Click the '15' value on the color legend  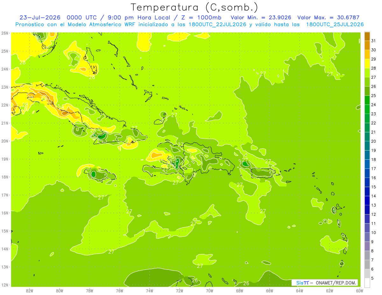(373, 187)
